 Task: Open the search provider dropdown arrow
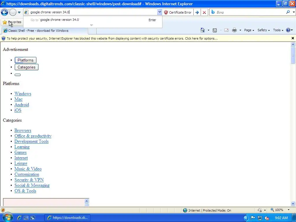click(294, 12)
